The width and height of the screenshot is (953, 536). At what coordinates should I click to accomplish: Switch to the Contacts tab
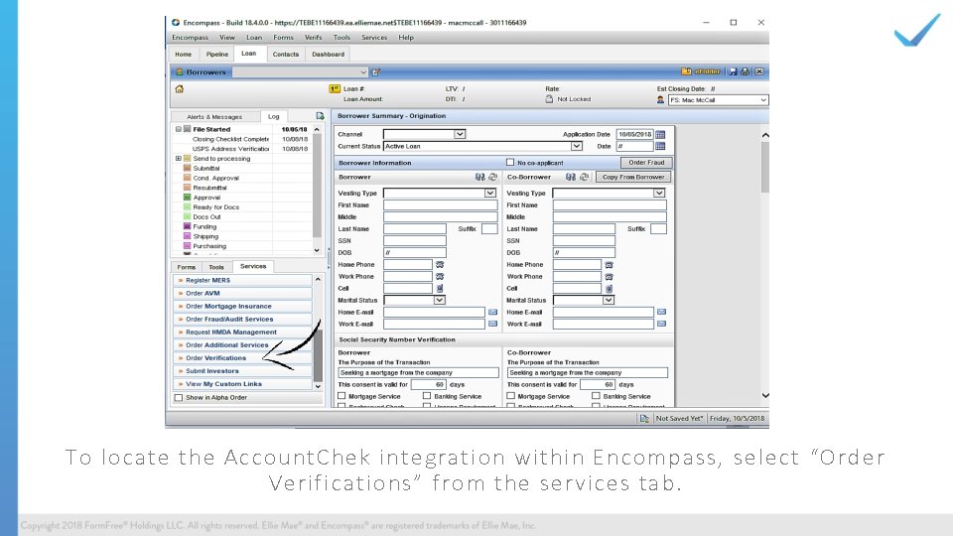pyautogui.click(x=286, y=54)
